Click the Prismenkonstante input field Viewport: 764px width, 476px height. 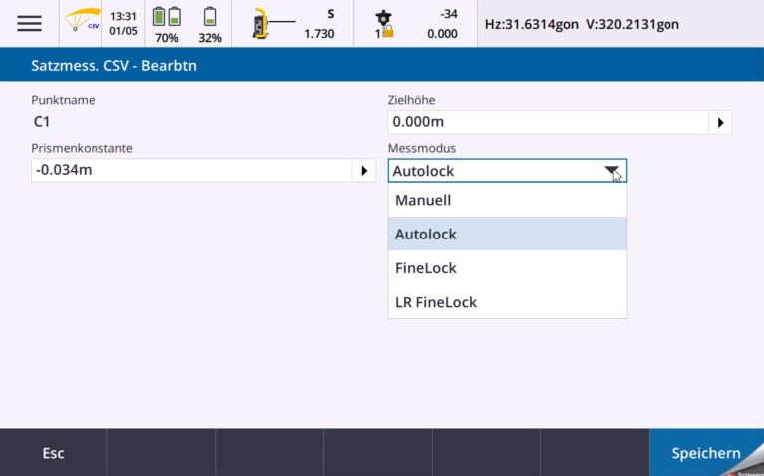click(191, 171)
